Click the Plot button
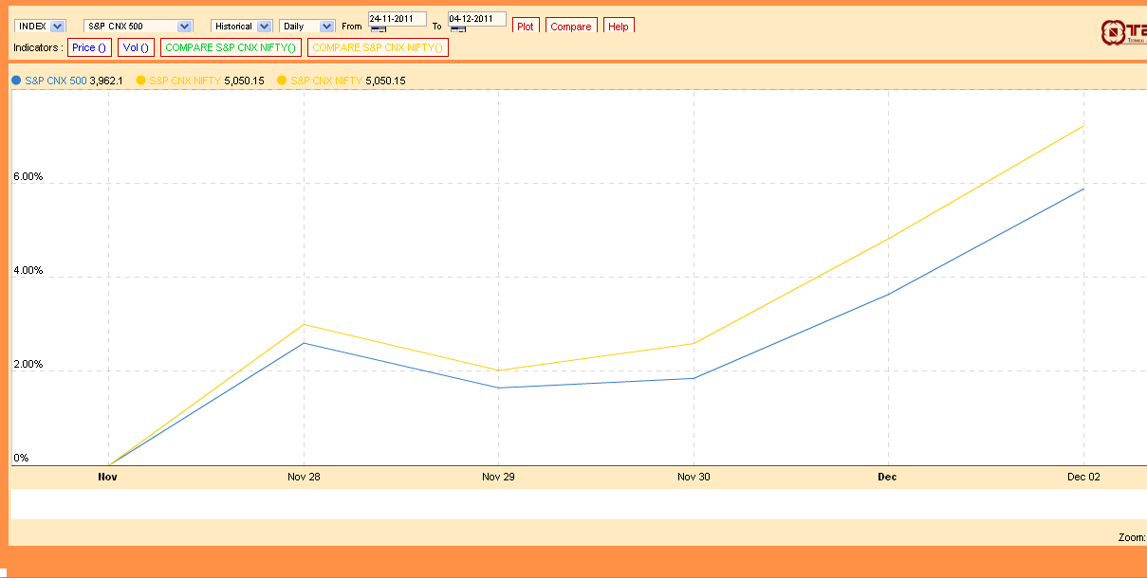 point(526,27)
